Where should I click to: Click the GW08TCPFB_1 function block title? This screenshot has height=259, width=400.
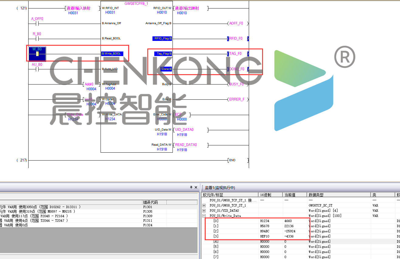tap(136, 4)
